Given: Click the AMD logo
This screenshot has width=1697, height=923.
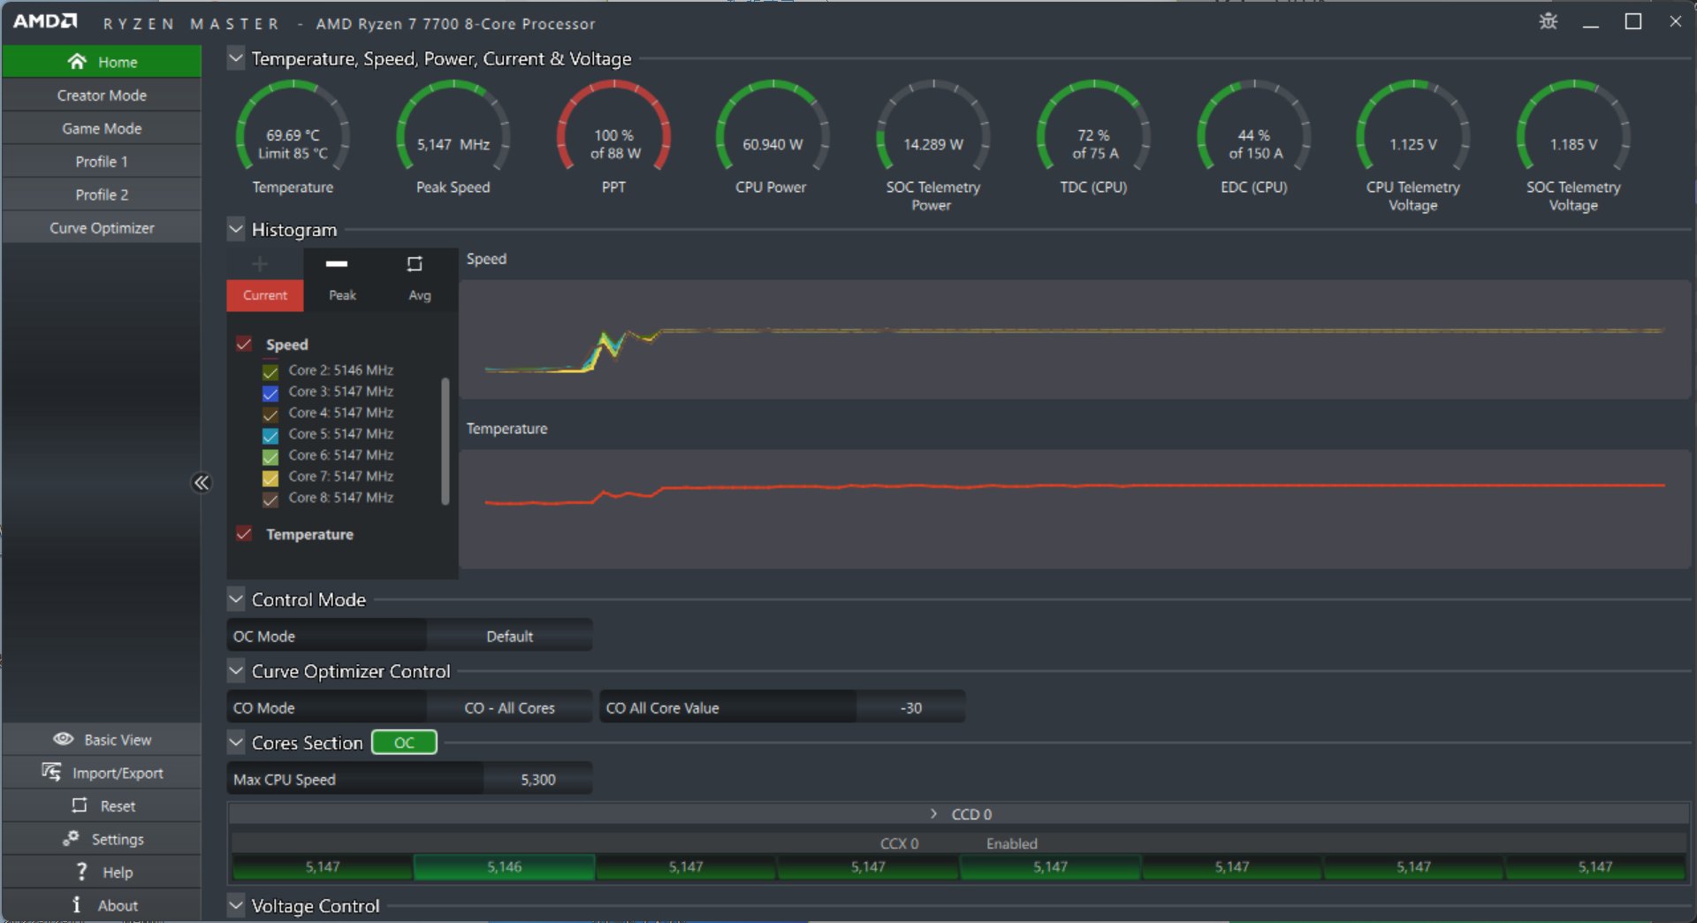Looking at the screenshot, I should pyautogui.click(x=45, y=21).
